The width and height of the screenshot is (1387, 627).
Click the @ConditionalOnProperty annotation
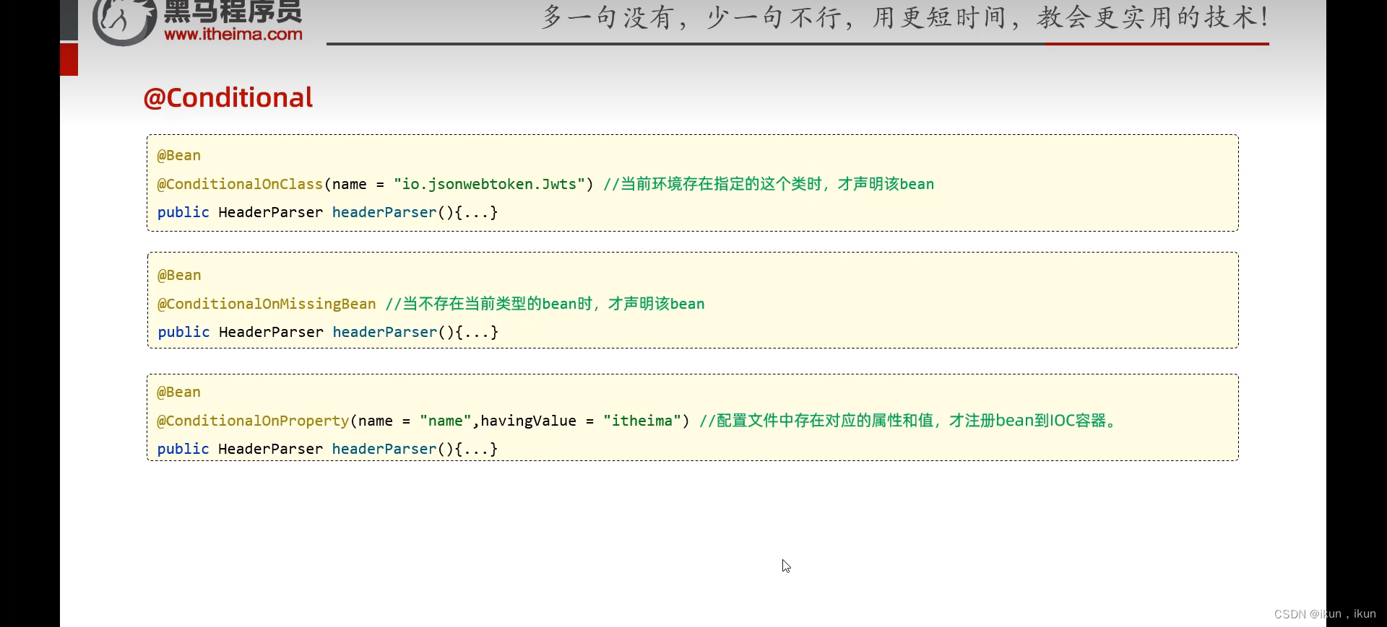253,421
